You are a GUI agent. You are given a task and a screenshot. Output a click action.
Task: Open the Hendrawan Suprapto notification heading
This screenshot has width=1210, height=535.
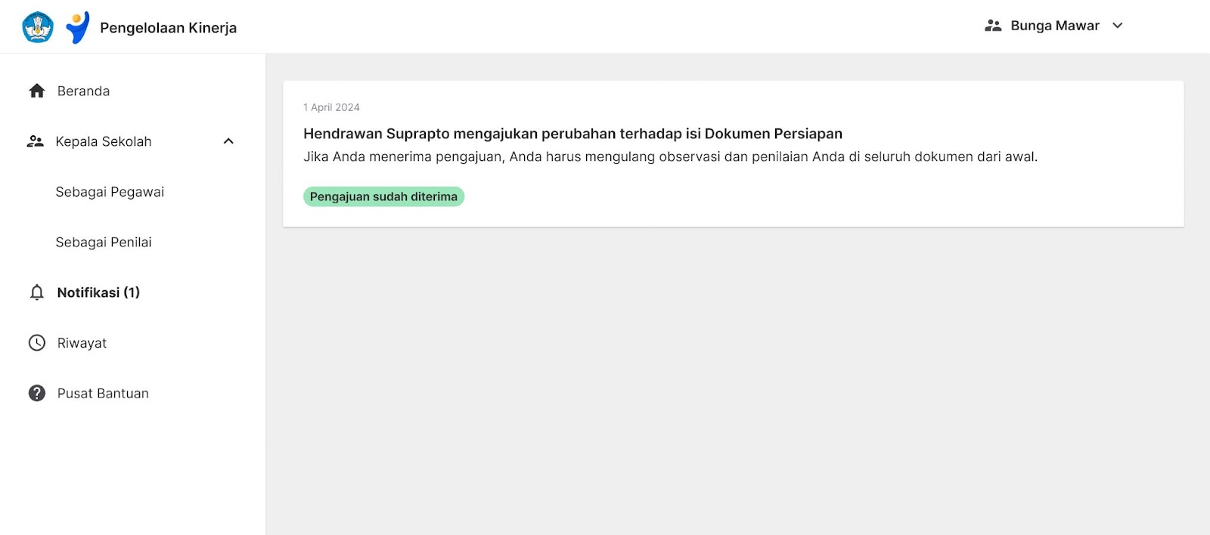[572, 134]
